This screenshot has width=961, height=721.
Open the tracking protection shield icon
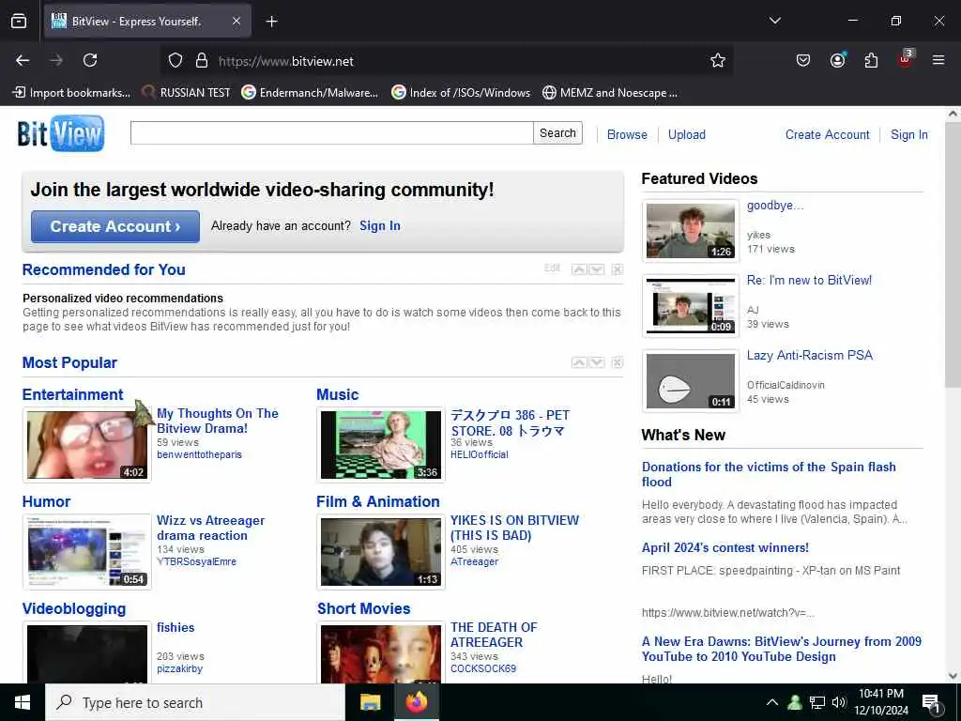coord(175,61)
